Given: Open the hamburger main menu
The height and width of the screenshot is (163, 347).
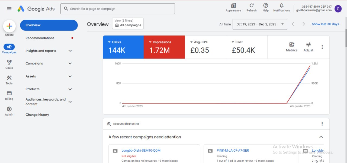Looking at the screenshot, I should tap(9, 9).
